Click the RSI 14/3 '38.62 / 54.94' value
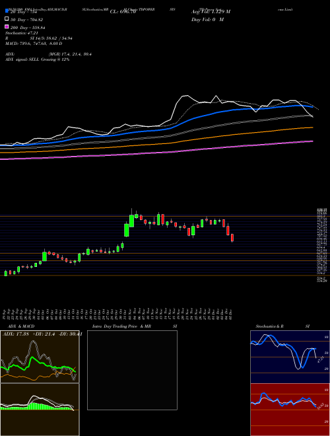 tap(58, 38)
